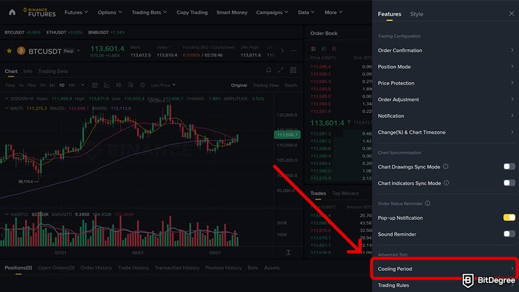Viewport: 519px width, 292px height.
Task: Select order book bids-only view icon
Action: click(324, 48)
